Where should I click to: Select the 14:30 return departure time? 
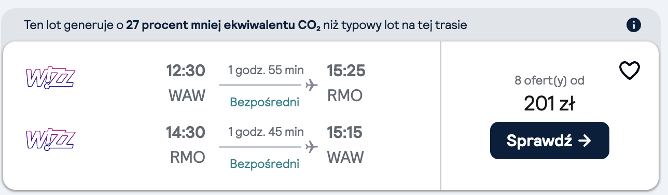(x=186, y=132)
